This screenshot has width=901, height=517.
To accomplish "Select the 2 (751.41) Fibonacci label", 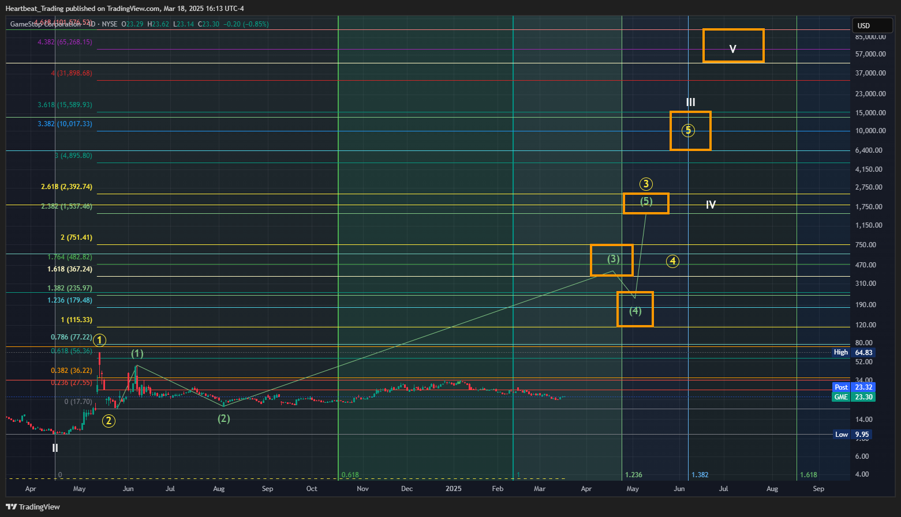I will [76, 237].
